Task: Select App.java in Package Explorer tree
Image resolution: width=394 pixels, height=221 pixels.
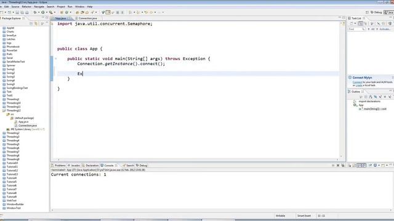Action: [x=23, y=122]
